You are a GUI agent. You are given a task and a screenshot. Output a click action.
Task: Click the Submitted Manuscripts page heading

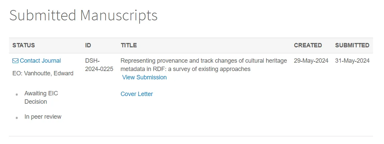(83, 15)
